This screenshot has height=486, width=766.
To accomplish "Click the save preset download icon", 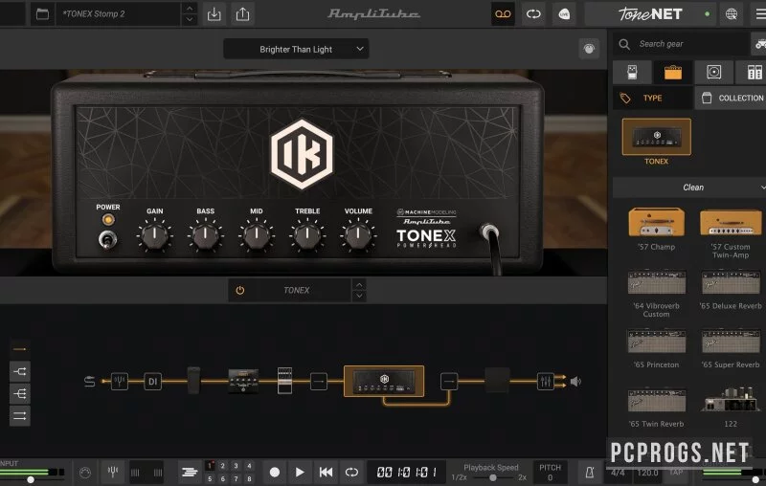I will [214, 14].
